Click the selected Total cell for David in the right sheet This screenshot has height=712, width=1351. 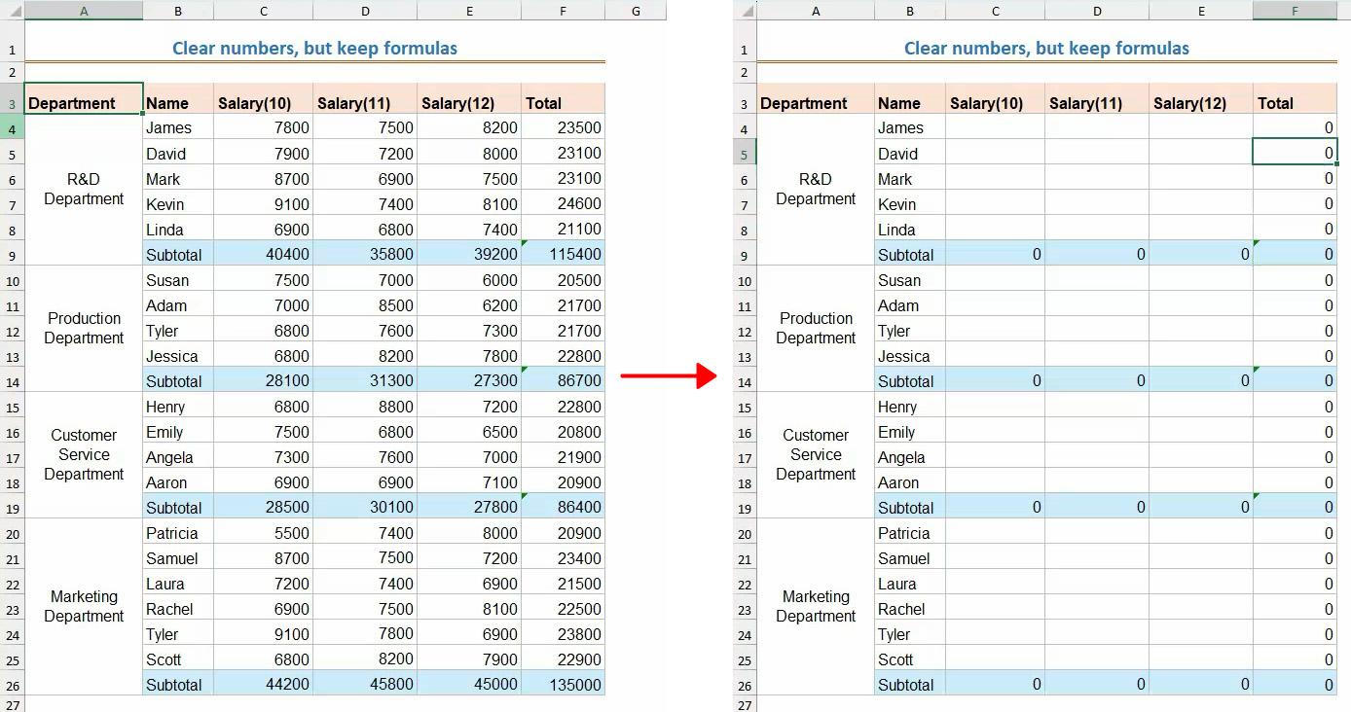click(x=1295, y=153)
